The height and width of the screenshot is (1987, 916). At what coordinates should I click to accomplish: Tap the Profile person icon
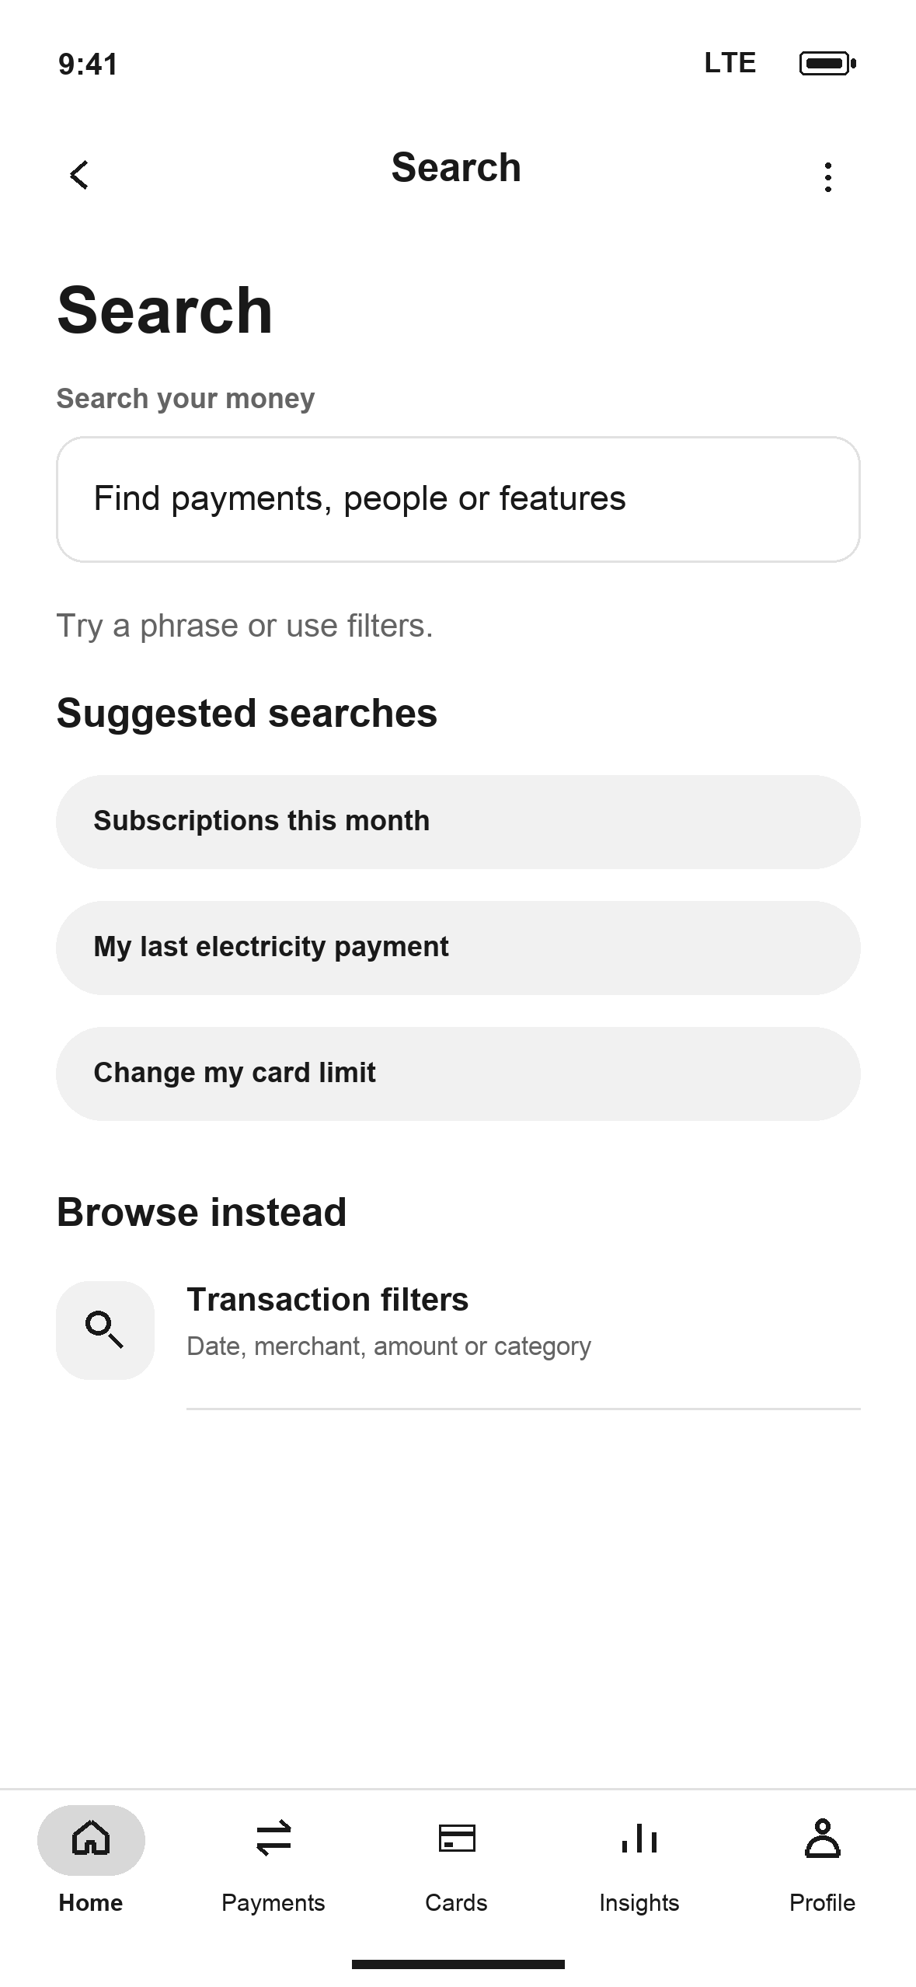point(823,1839)
